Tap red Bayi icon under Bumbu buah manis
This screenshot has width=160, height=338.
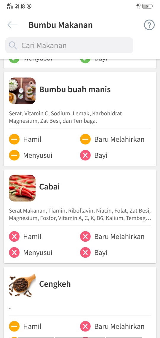pos(85,155)
